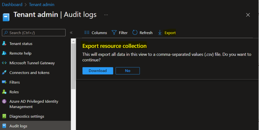This screenshot has width=259, height=130.
Task: Focus the Search (Ctrl+/) field
Action: [34, 33]
